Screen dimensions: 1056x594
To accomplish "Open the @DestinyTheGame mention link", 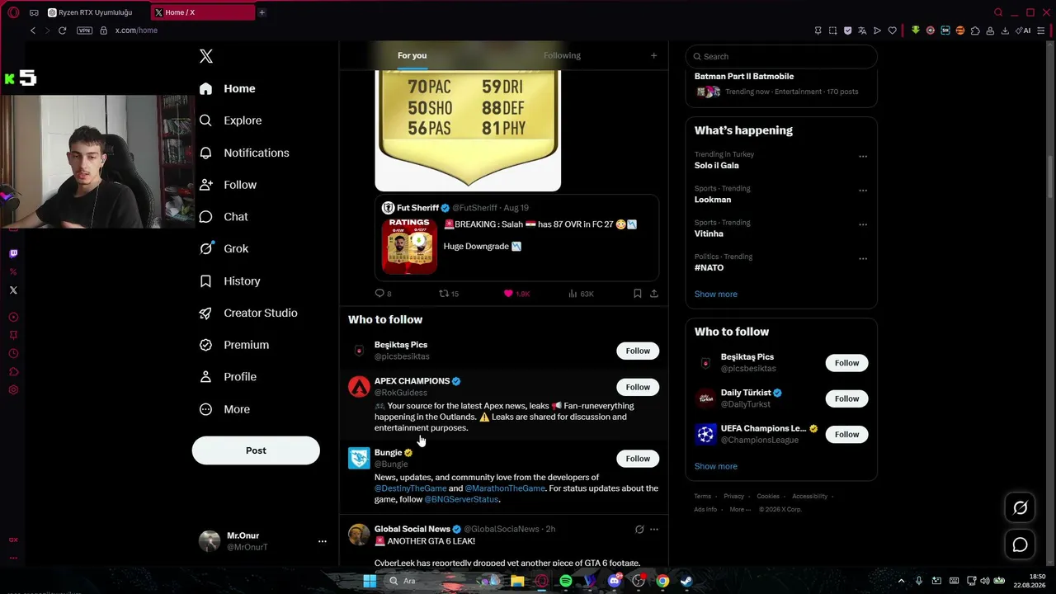I will [410, 488].
